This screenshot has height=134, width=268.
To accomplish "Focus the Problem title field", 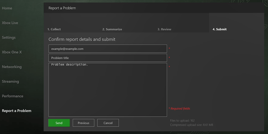I will (x=108, y=58).
